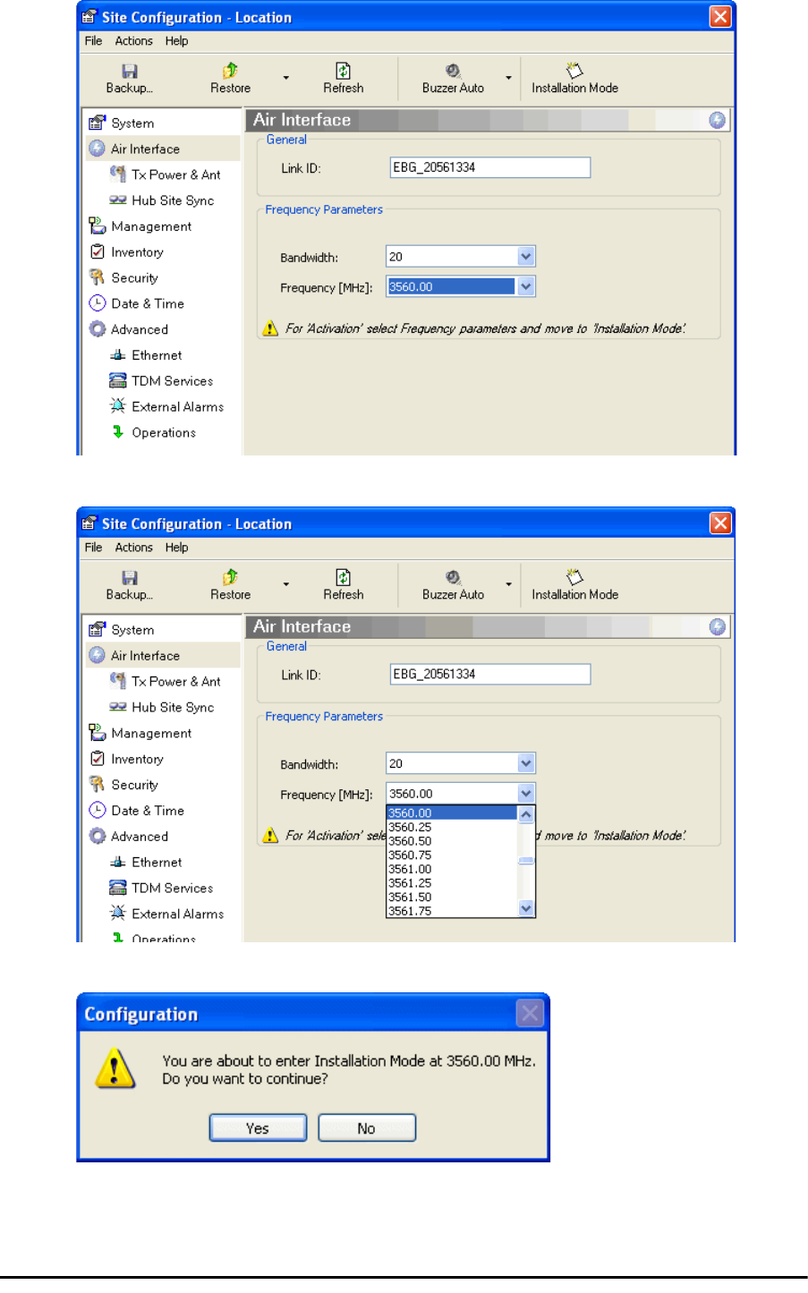The height and width of the screenshot is (1293, 808).
Task: Click Refresh icon in top window toolbar
Action: tap(343, 71)
